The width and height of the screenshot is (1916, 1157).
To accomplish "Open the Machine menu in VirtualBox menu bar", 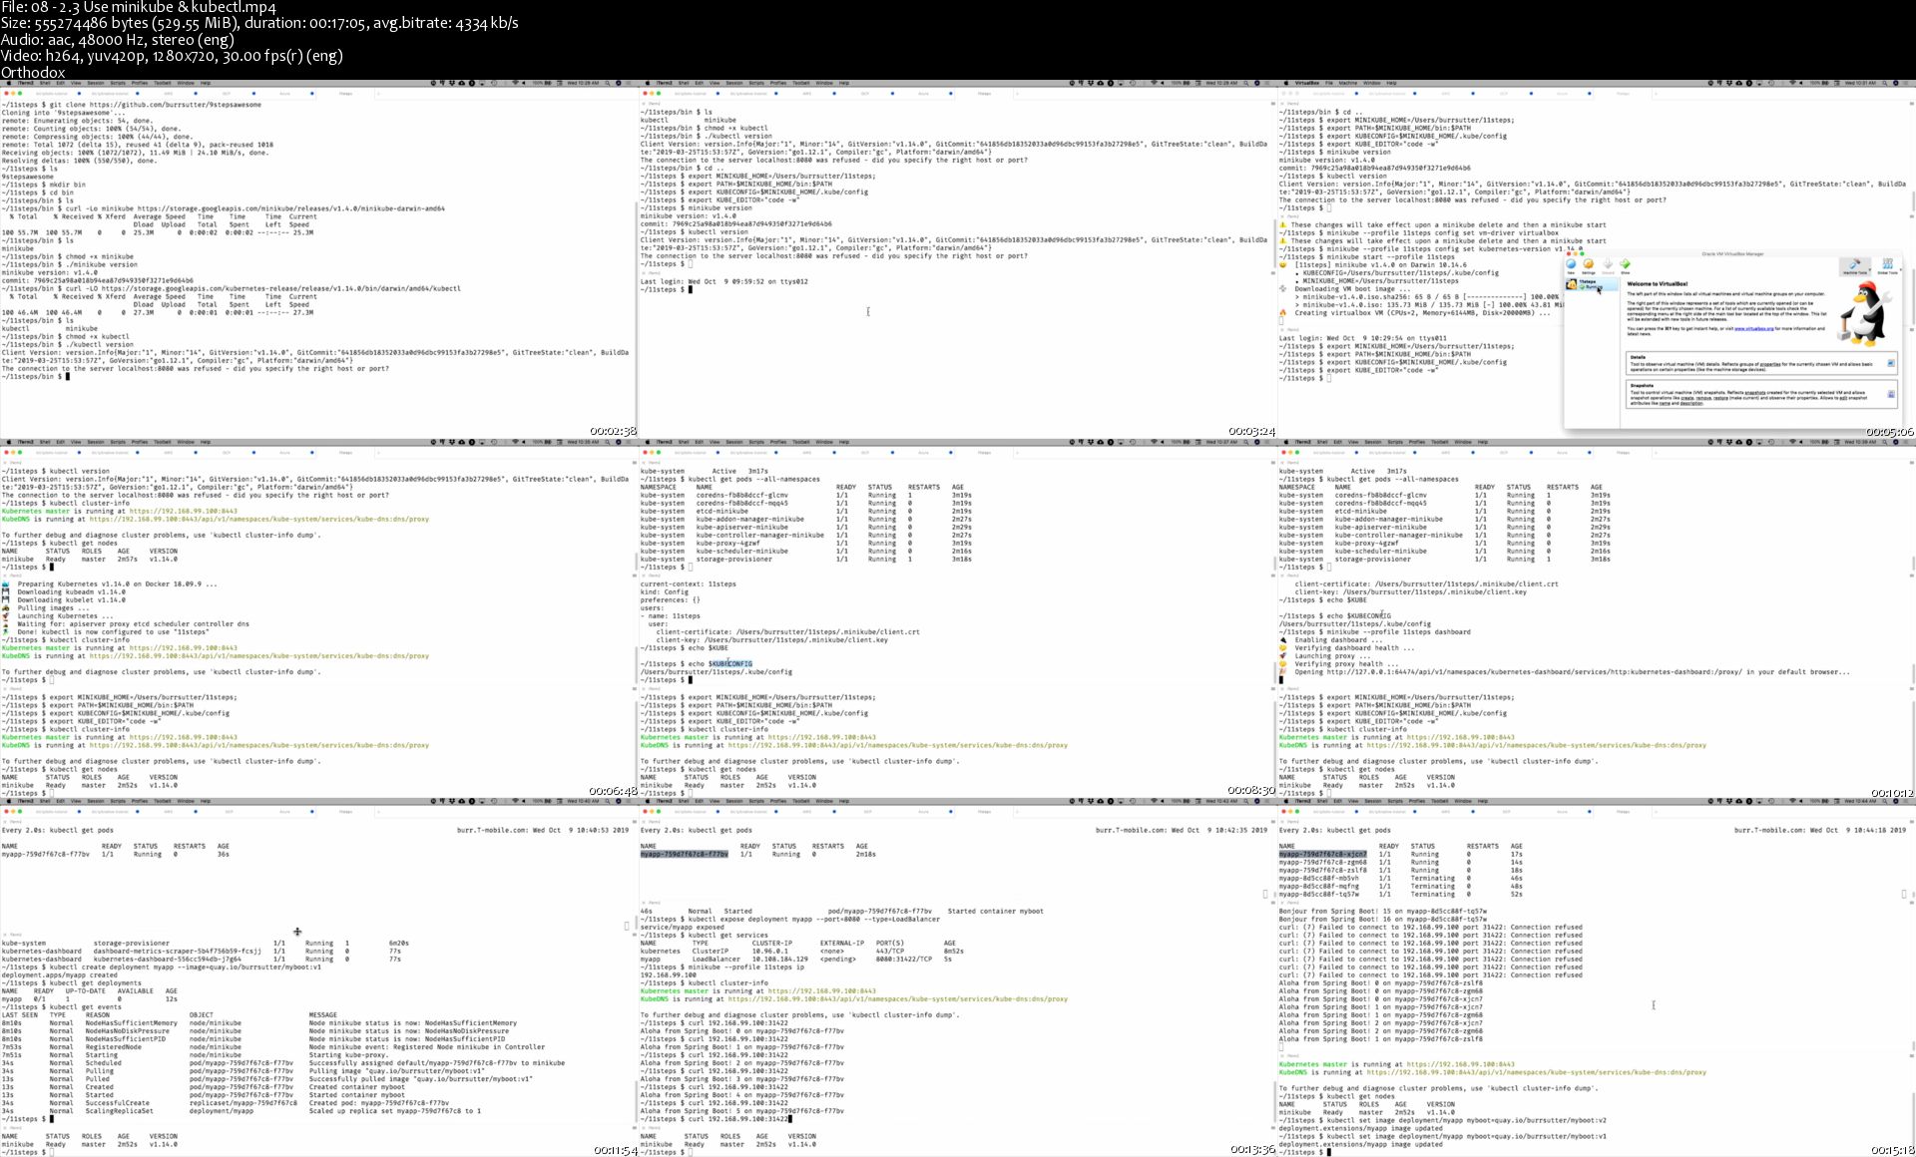I will [1347, 83].
